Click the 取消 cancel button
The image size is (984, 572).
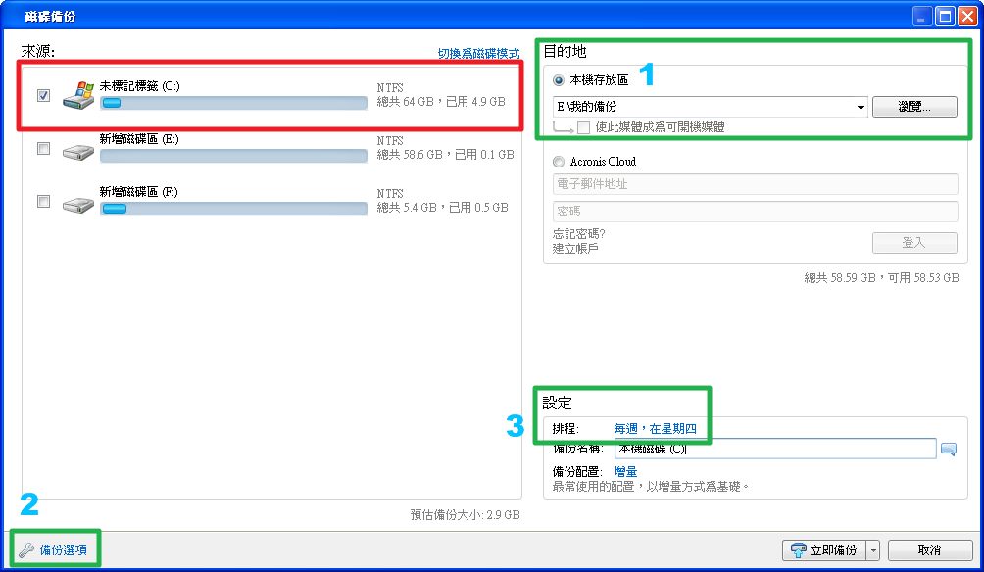(x=928, y=550)
